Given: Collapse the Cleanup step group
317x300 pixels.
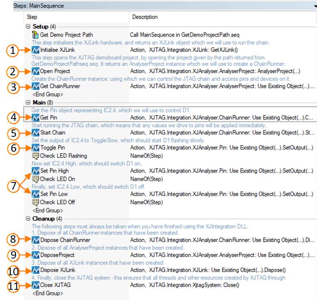Looking at the screenshot, I should point(28,218).
